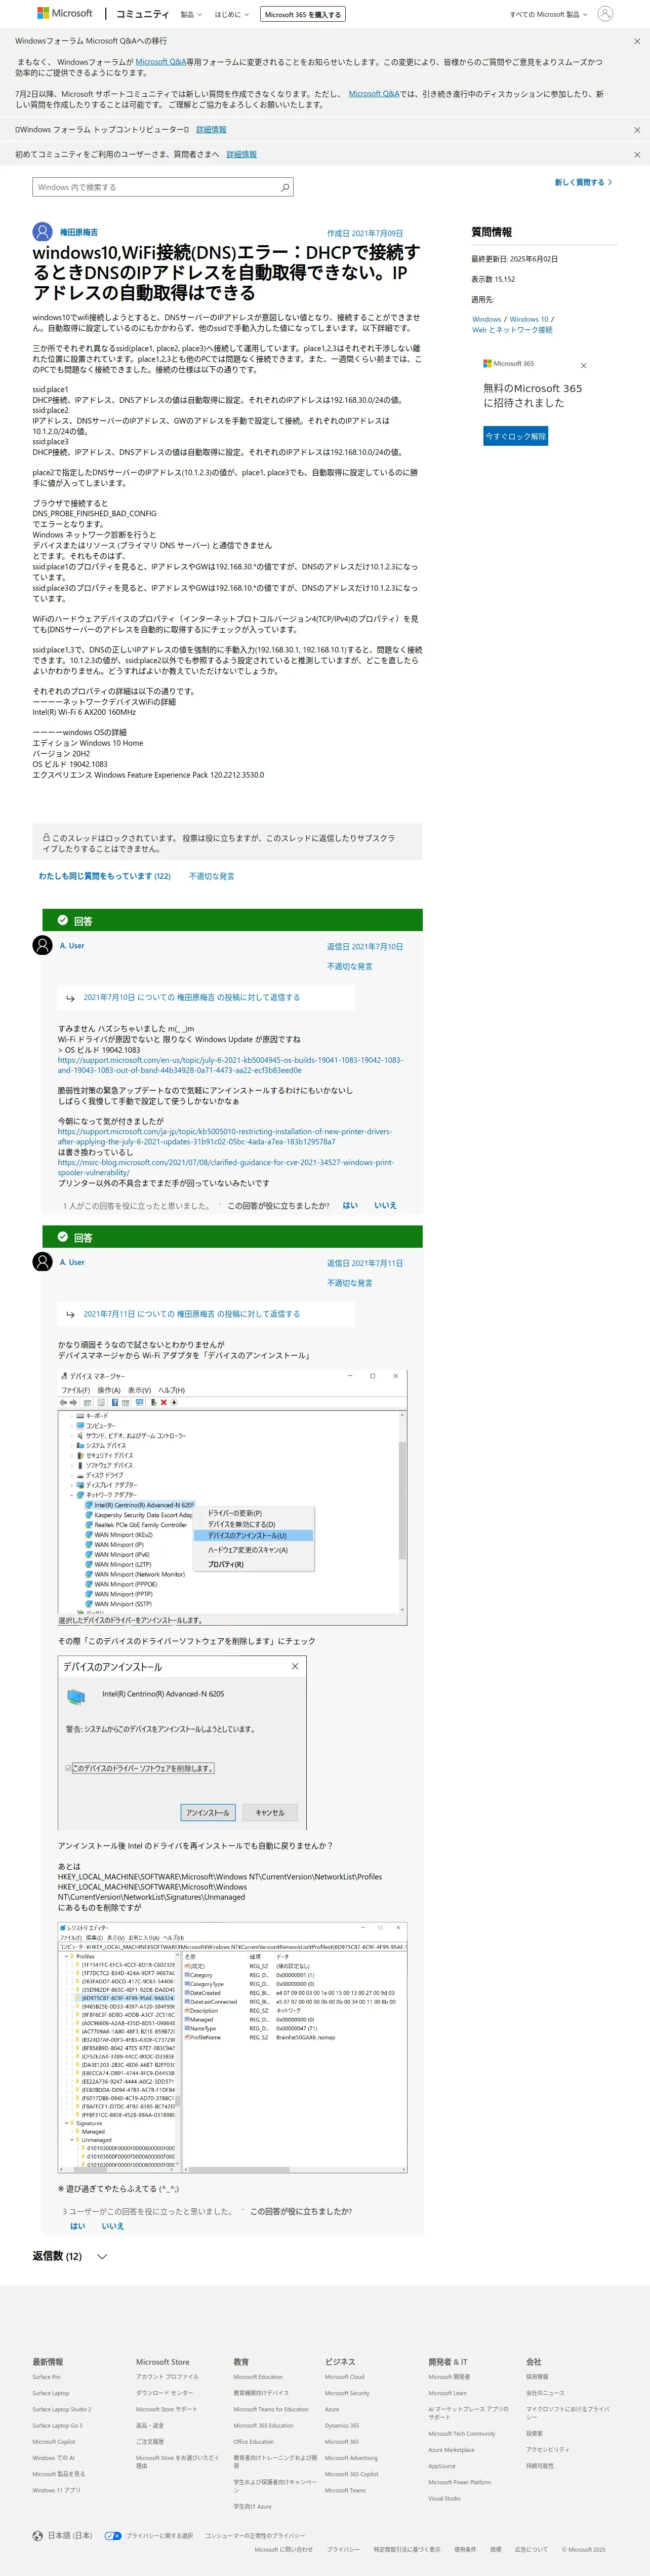650x2576 pixels.
Task: Click わたしも同じ質問をもっています (122)
Action: [x=104, y=876]
